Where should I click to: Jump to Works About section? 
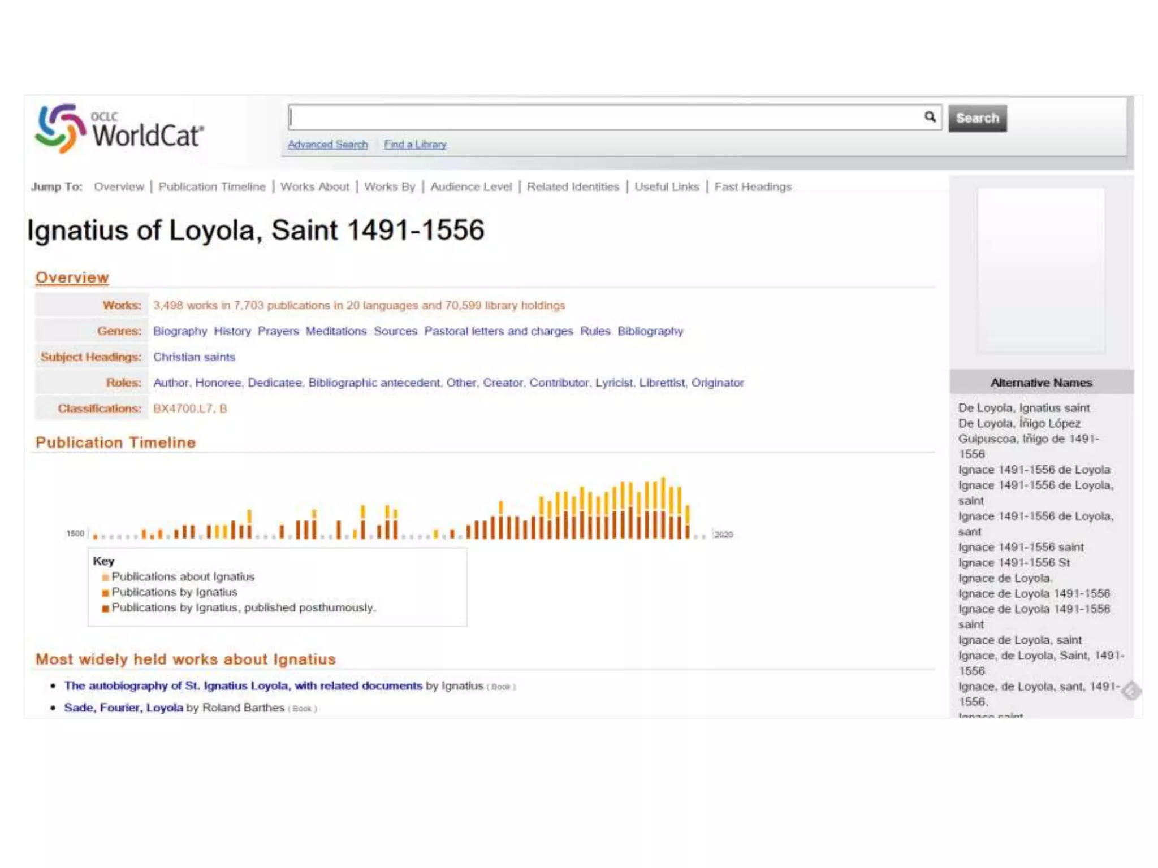(x=315, y=187)
